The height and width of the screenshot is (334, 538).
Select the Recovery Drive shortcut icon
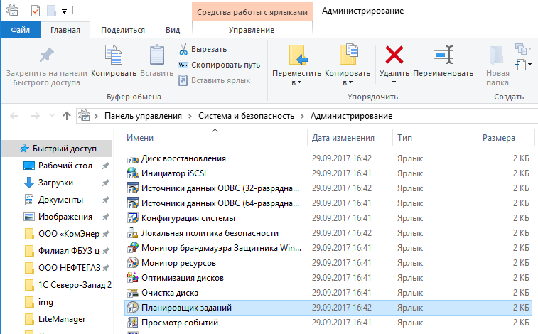(x=132, y=158)
